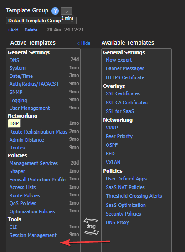Image resolution: width=185 pixels, height=252 pixels.
Task: Click the 24d age next to DNS
Action: (x=75, y=59)
